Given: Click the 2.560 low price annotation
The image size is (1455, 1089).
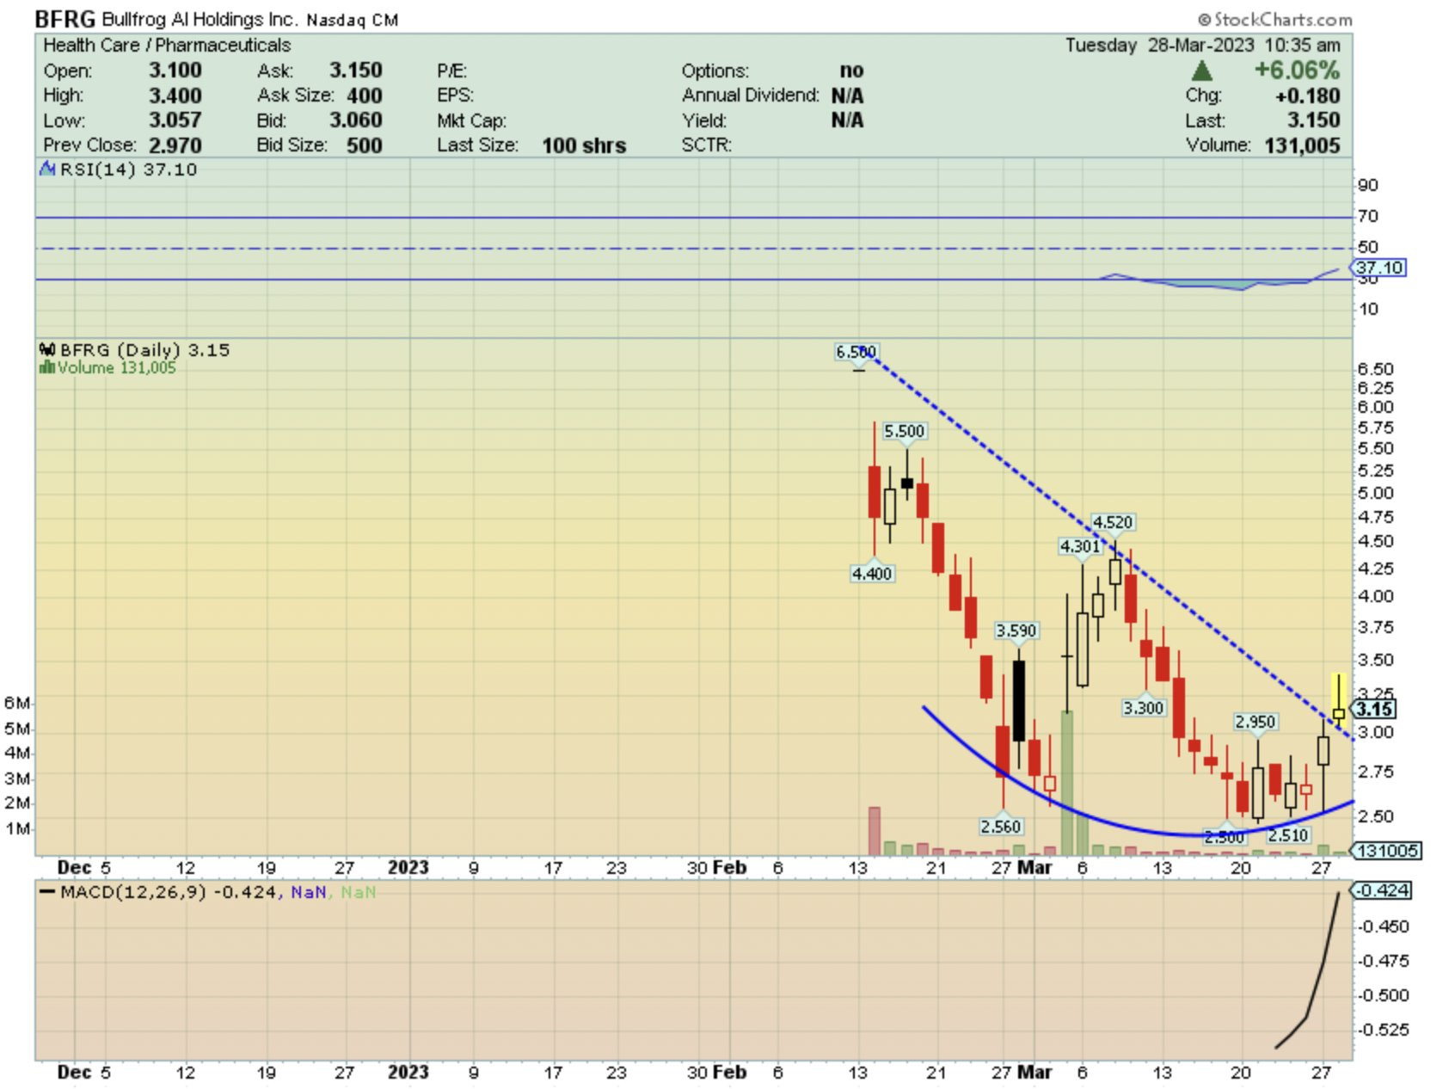Looking at the screenshot, I should tap(1001, 827).
